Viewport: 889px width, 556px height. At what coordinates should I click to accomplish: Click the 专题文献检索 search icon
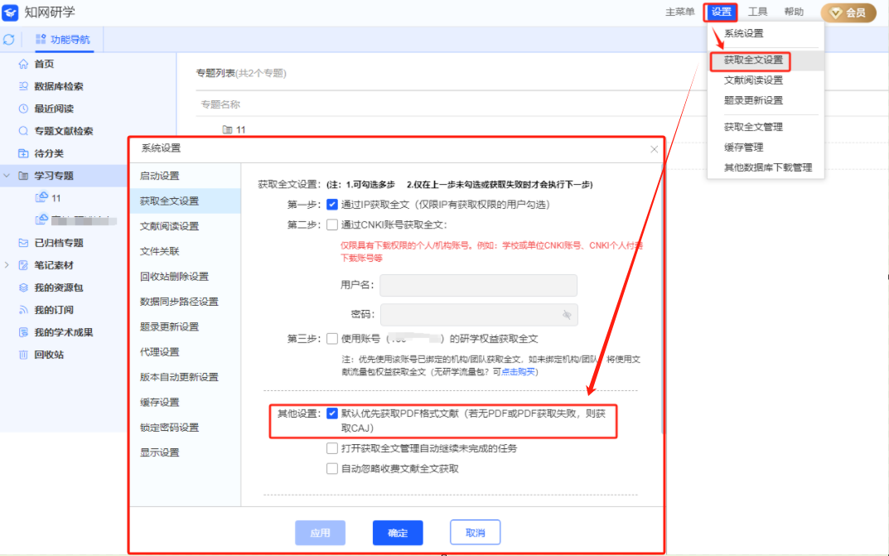[23, 131]
